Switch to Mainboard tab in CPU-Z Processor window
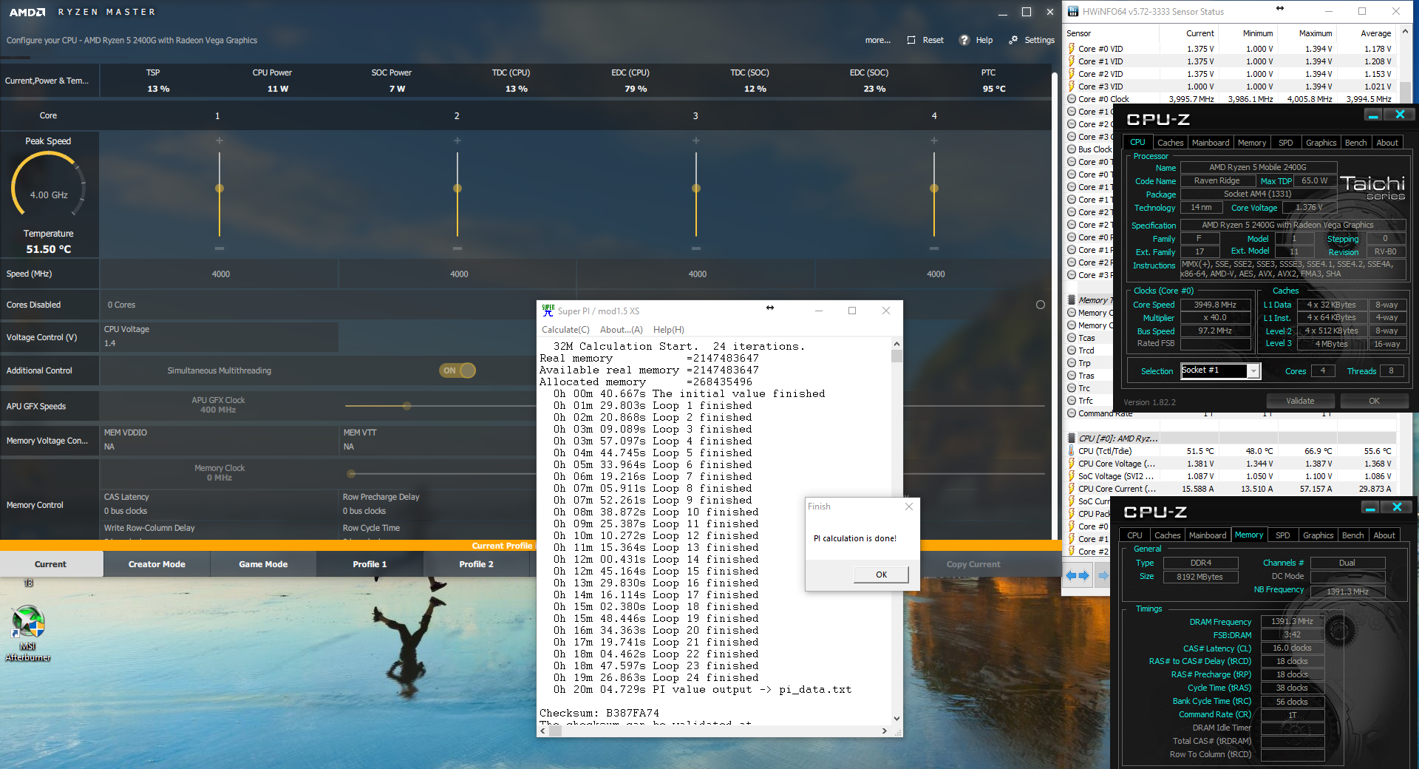1419x769 pixels. click(1211, 143)
